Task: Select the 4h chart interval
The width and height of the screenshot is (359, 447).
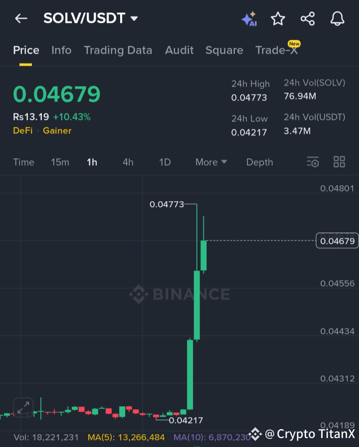Action: point(128,162)
